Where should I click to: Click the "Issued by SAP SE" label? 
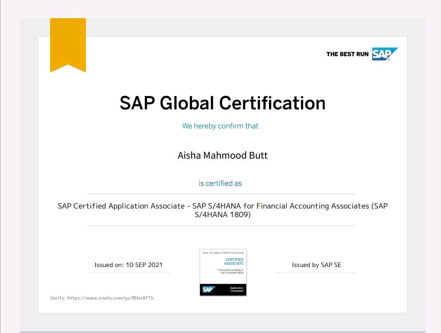(316, 265)
